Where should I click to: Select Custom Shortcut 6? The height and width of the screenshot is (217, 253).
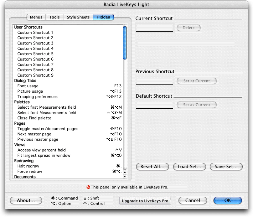[68, 59]
